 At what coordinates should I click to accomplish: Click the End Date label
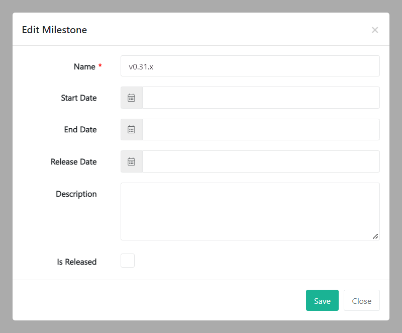tap(80, 130)
